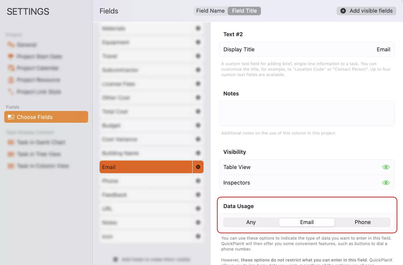Toggle the Inspectors visibility eye
403x265 pixels.
click(386, 183)
